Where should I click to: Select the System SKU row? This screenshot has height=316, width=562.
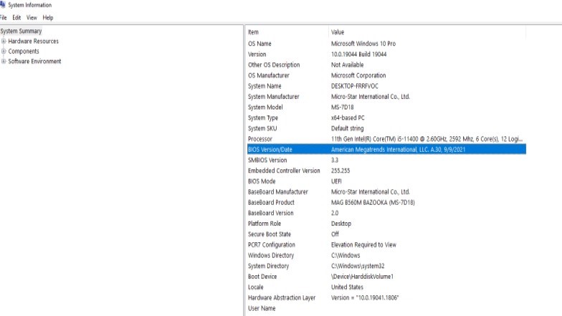(387, 128)
